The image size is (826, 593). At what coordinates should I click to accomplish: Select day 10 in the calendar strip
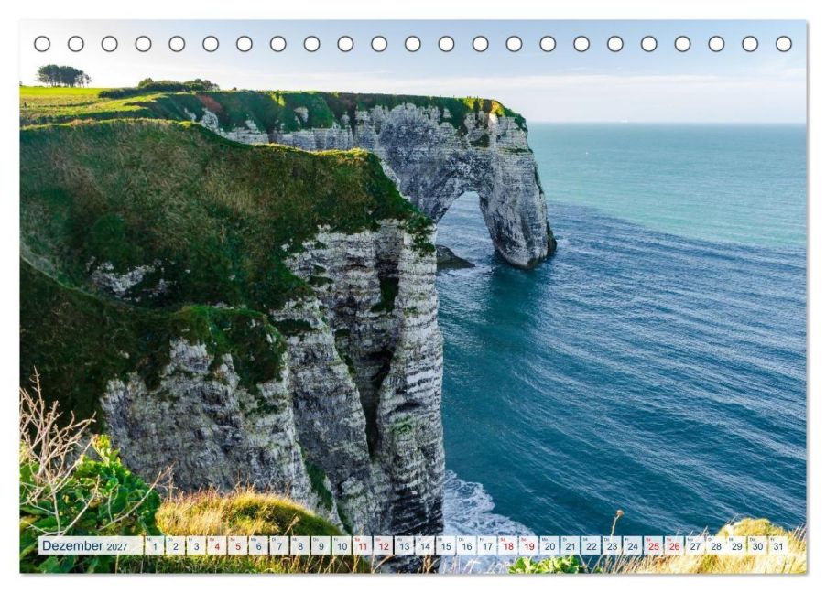point(342,546)
